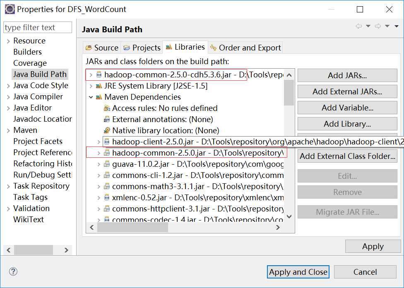Switch to the Source tab
The width and height of the screenshot is (404, 288).
pos(102,48)
